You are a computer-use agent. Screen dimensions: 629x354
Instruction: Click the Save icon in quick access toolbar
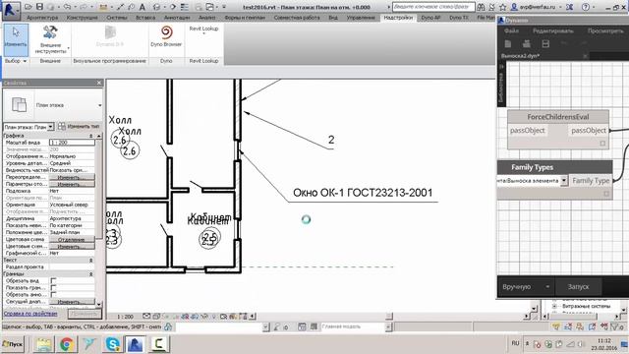[39, 7]
